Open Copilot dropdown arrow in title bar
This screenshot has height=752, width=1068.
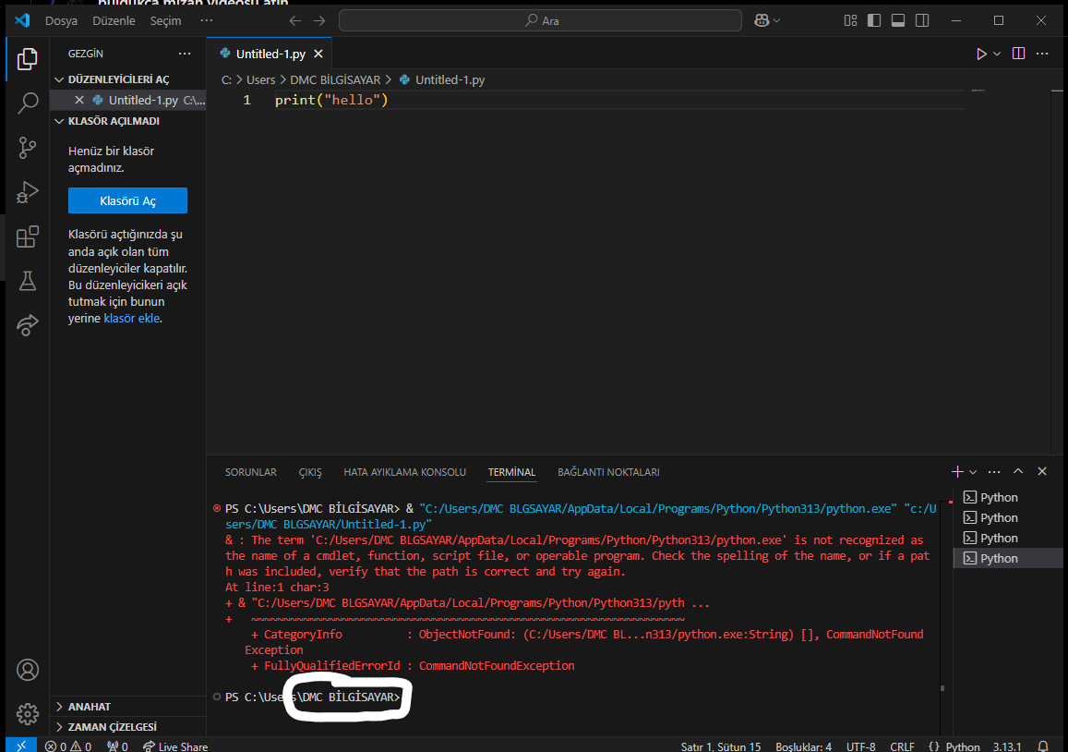[x=776, y=20]
